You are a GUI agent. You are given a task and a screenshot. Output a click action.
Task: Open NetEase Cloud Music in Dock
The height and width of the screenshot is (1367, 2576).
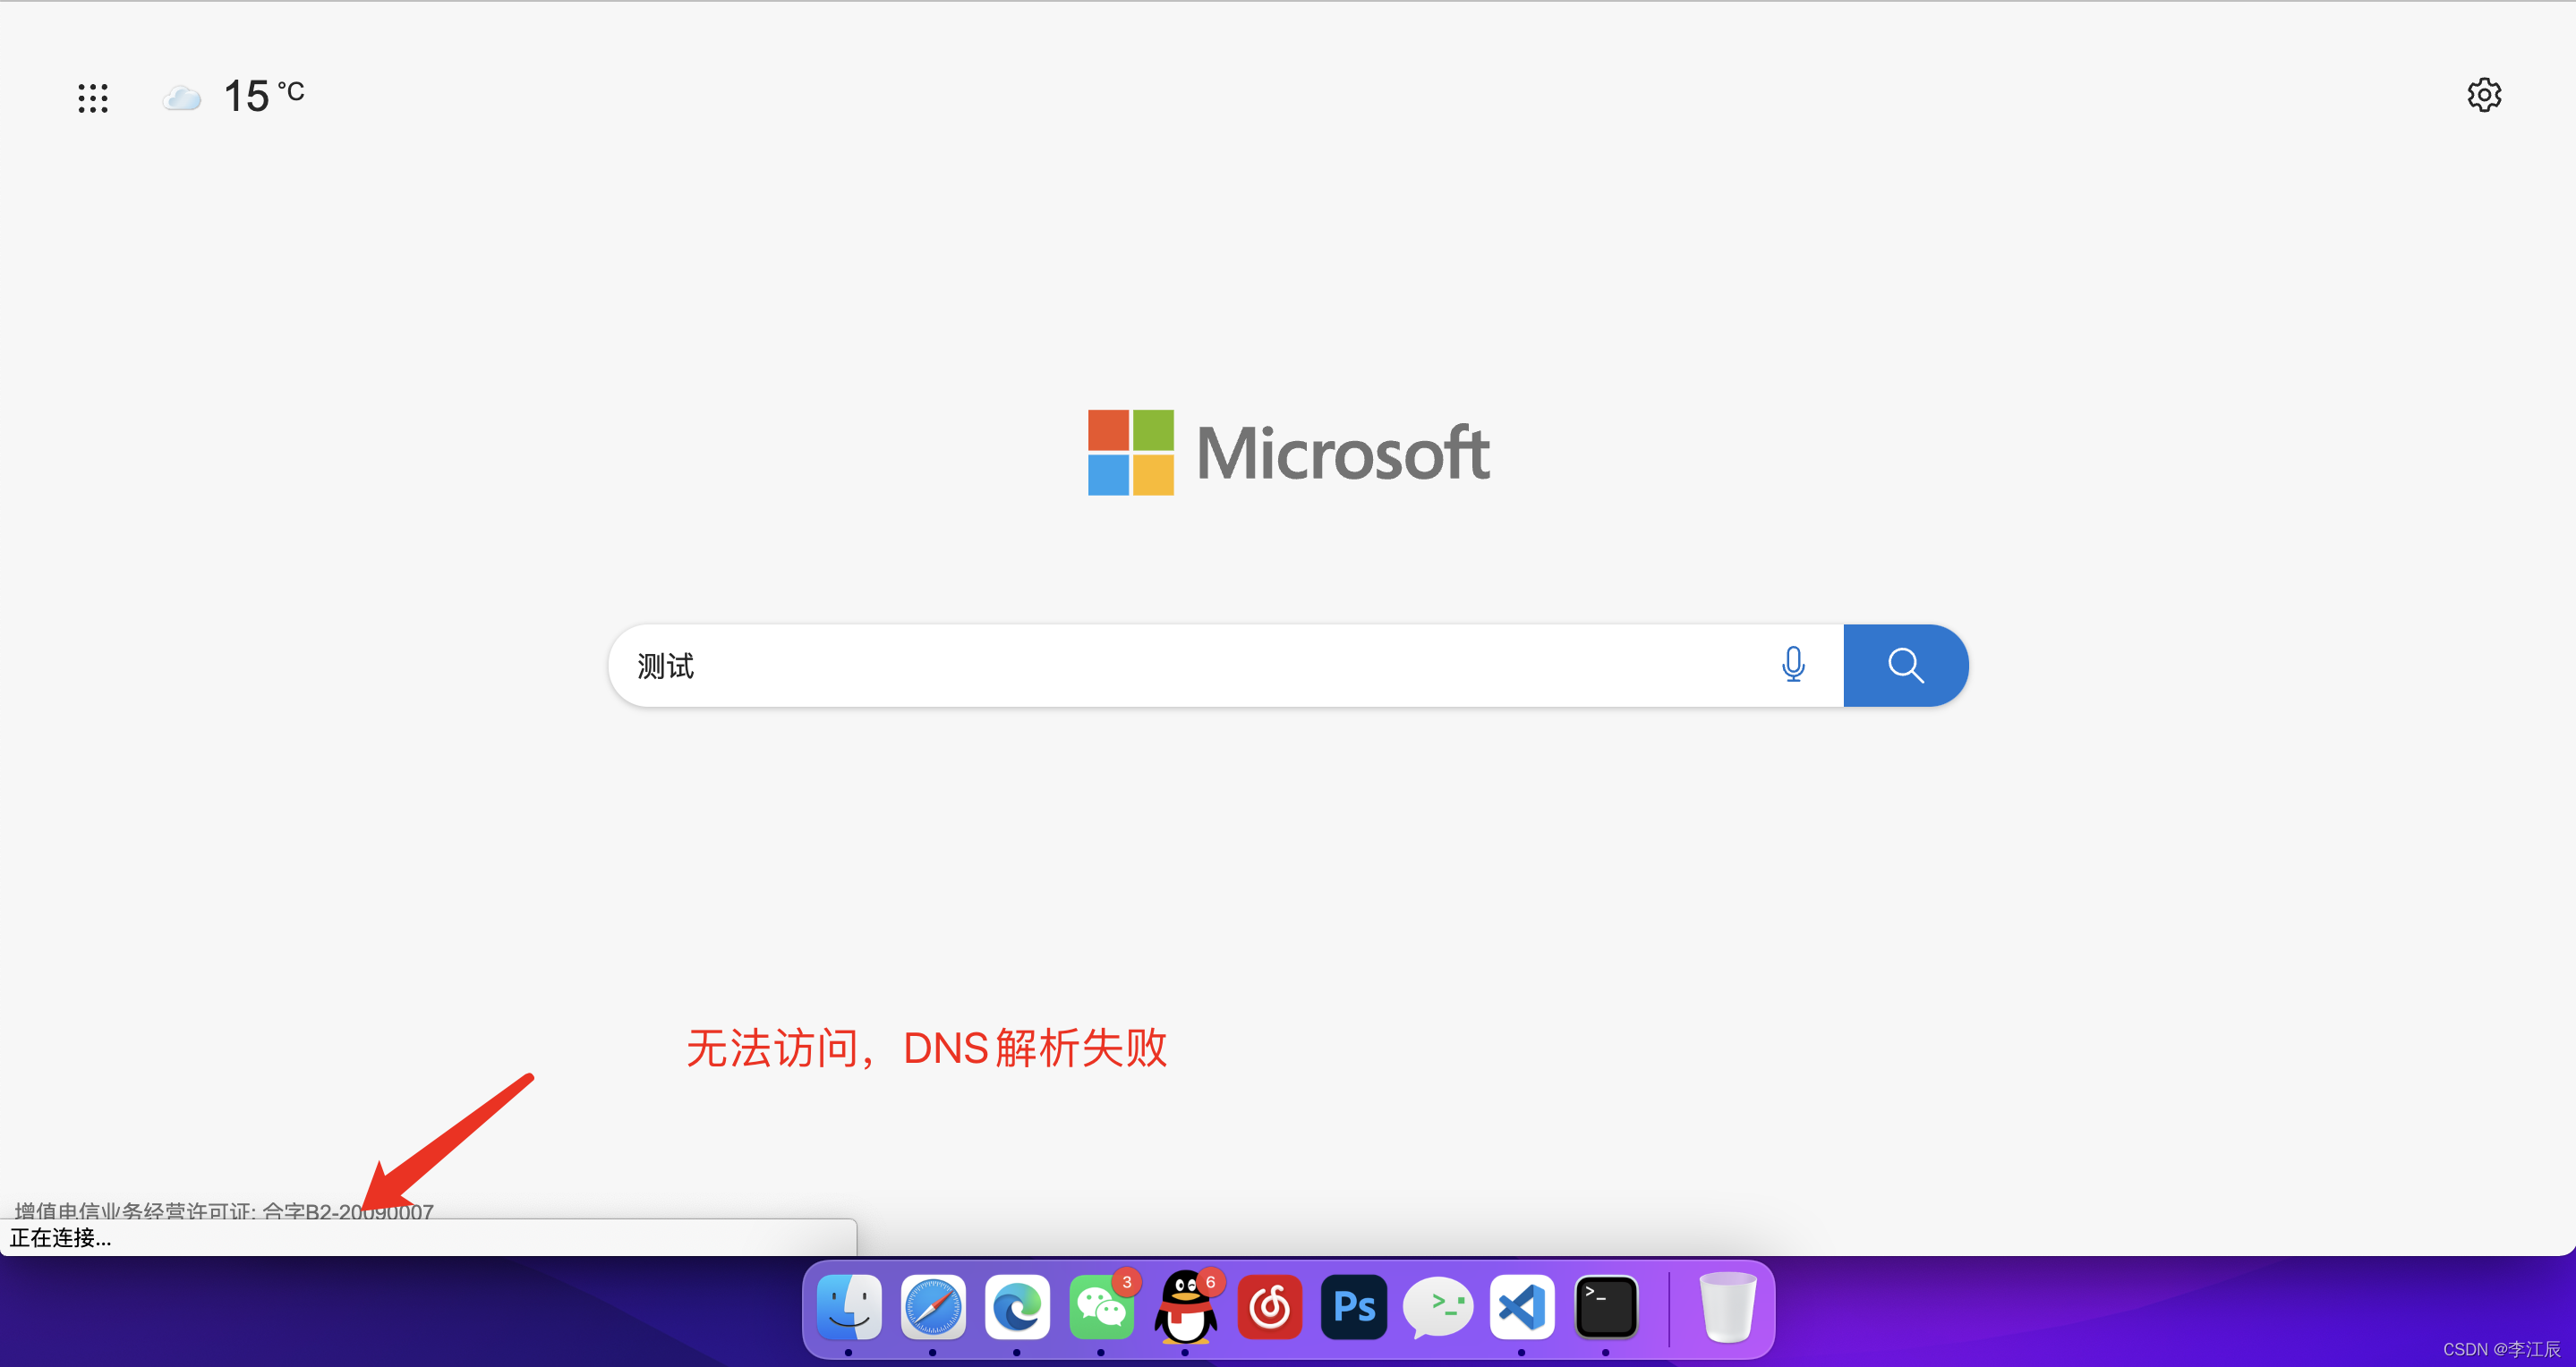pos(1270,1307)
